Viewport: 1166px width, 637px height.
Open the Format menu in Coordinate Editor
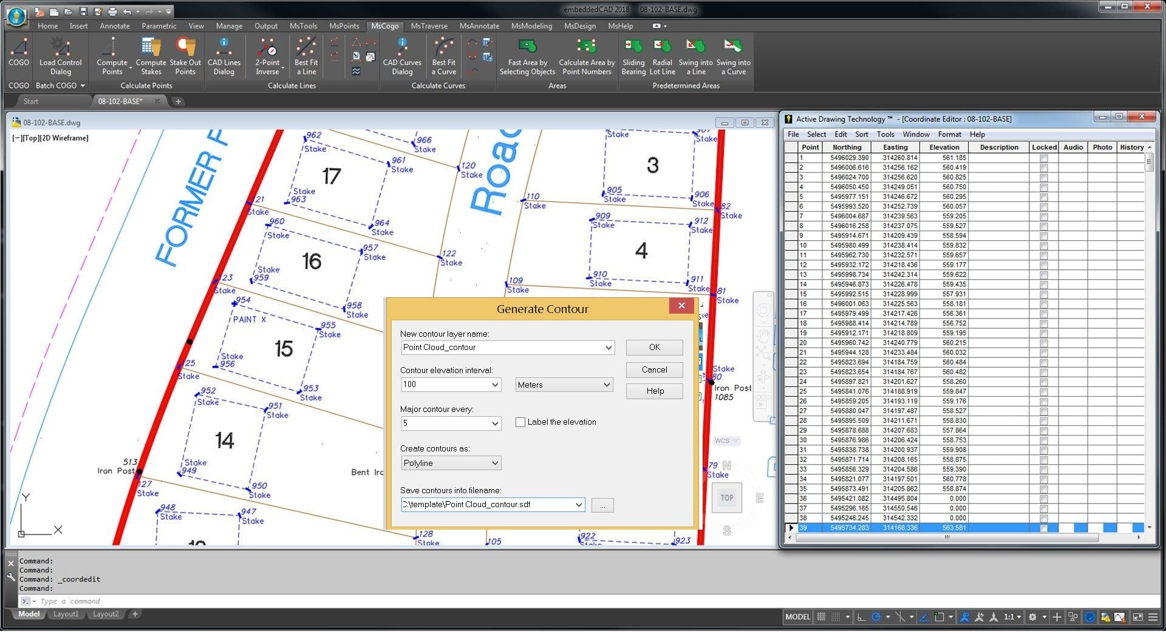[x=949, y=135]
